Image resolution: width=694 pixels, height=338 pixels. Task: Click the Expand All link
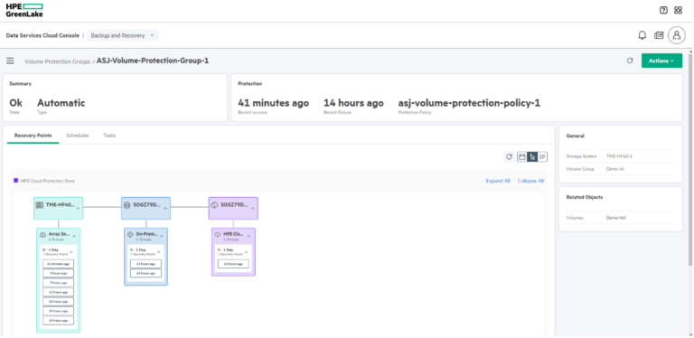[498, 181]
